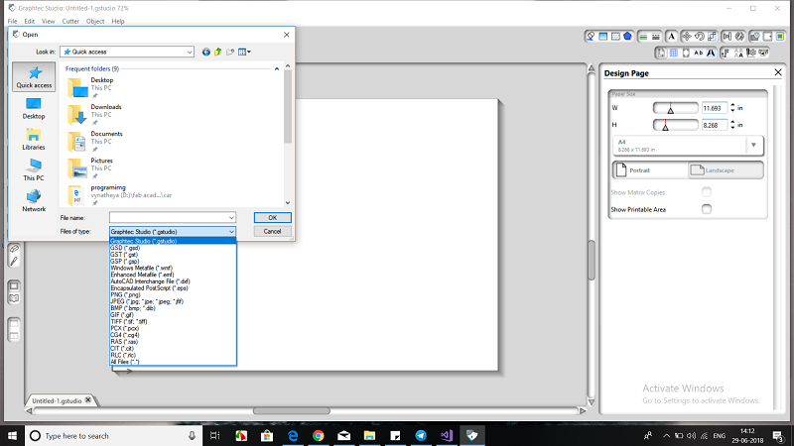
Task: Open Google Chrome from the taskbar
Action: coord(318,435)
